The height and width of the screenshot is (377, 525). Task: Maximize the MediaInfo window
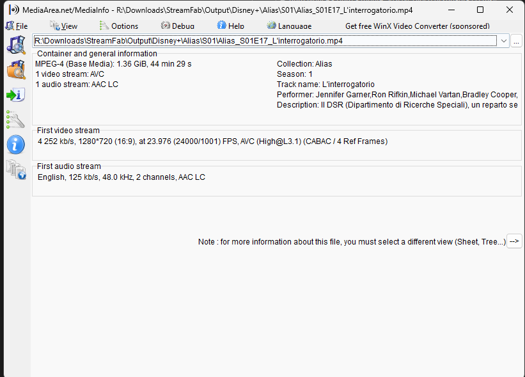(480, 10)
